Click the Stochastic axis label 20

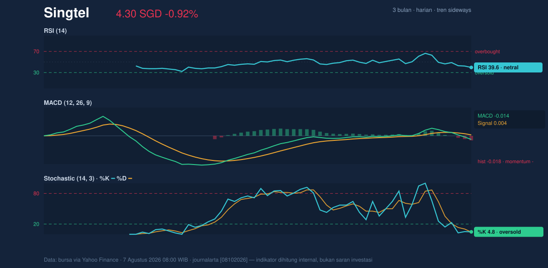(36, 224)
